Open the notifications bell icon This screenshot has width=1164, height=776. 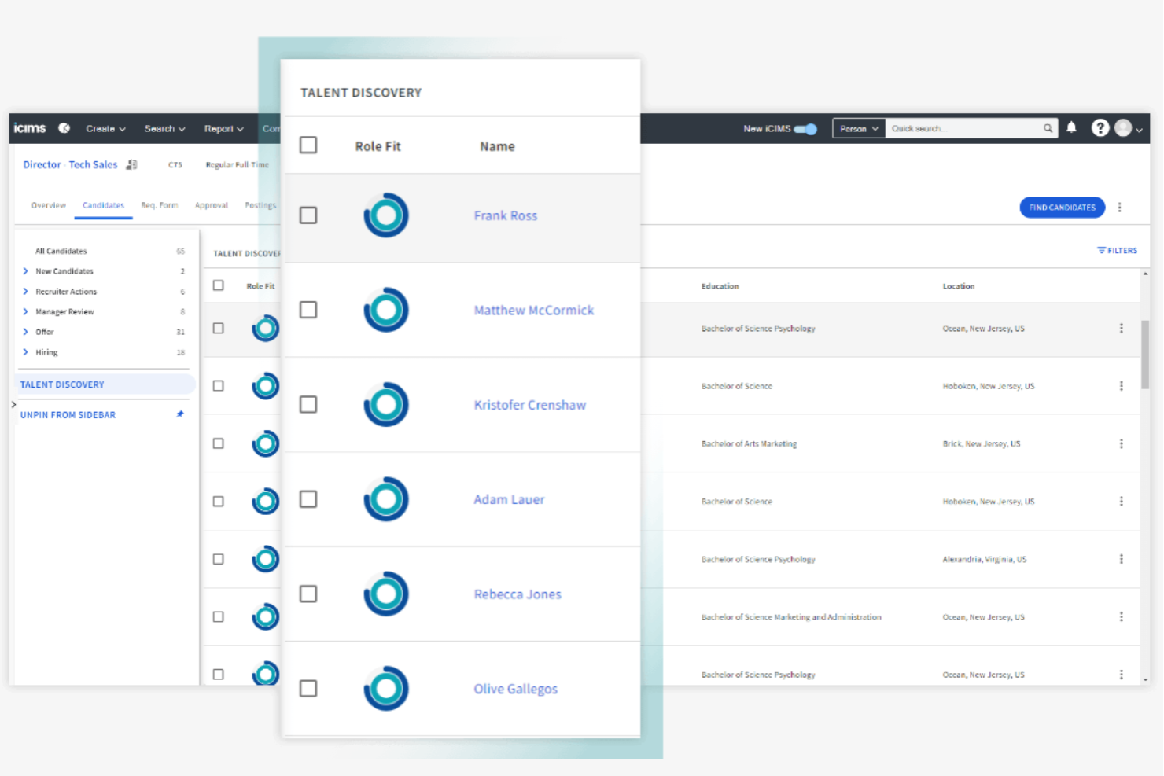1070,127
